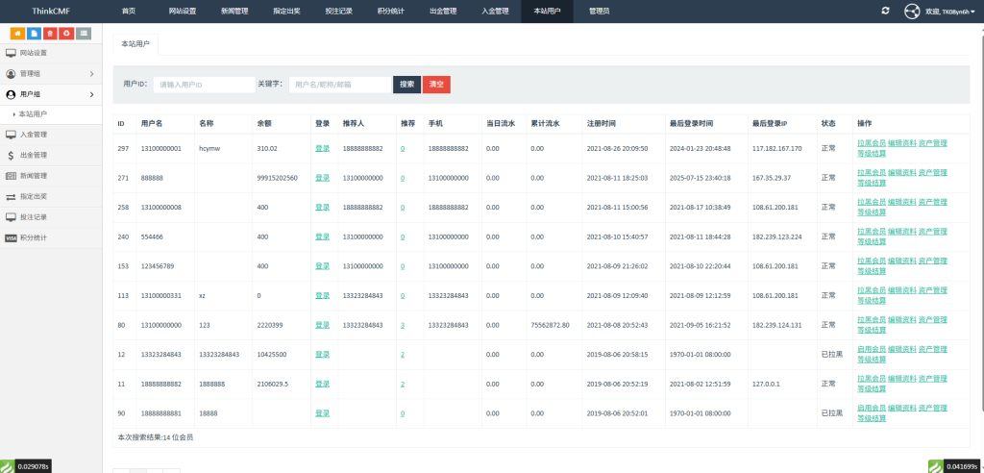Click the green debug icon bottom left
Viewport: 984px width, 473px height.
point(7,466)
